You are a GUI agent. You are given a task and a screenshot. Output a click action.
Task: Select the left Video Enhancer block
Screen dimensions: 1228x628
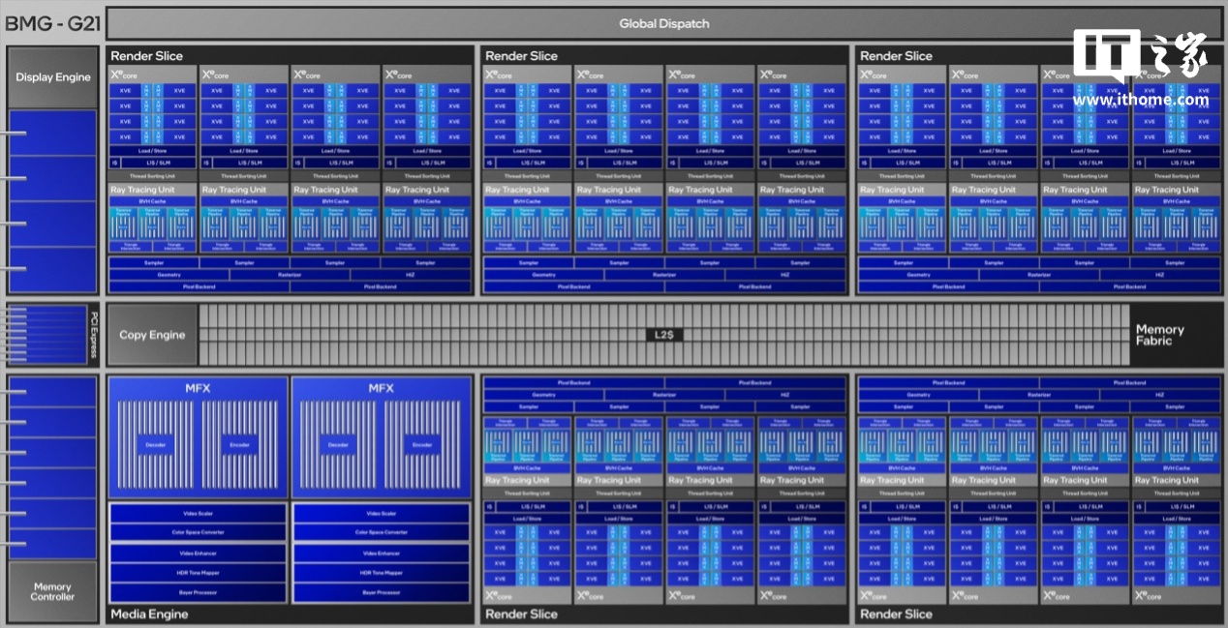pos(198,553)
